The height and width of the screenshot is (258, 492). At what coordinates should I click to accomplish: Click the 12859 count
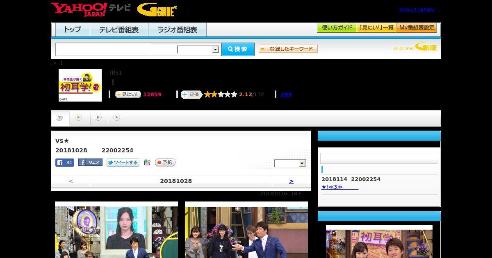152,95
